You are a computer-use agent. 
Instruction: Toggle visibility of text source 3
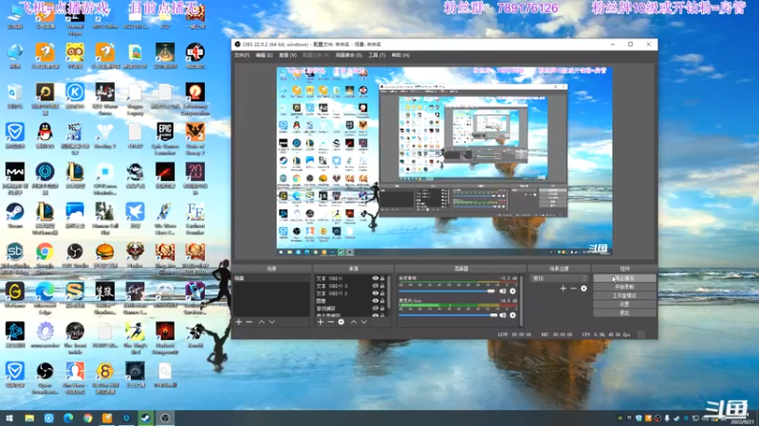375,286
